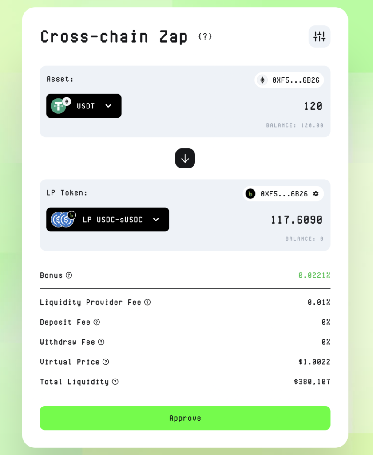Click the help icon beside Cross-chain Zap
The image size is (373, 455).
click(205, 36)
